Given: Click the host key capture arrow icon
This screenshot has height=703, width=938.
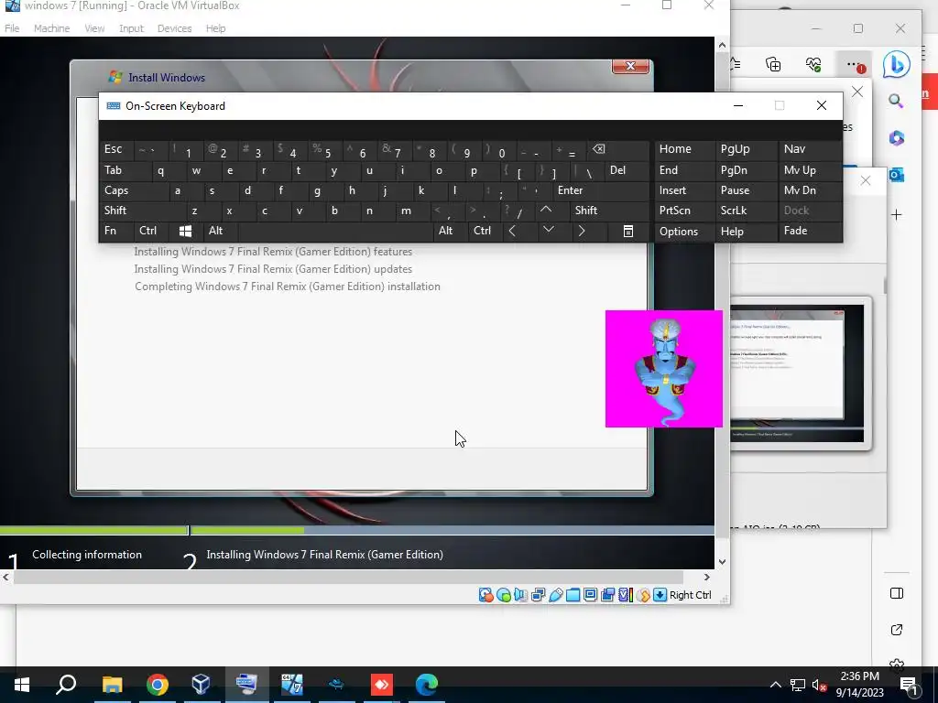Looking at the screenshot, I should tap(660, 595).
